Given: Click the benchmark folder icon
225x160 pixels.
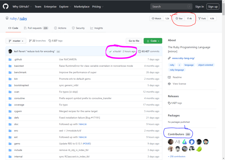Looking at the screenshot, I should (10, 72).
